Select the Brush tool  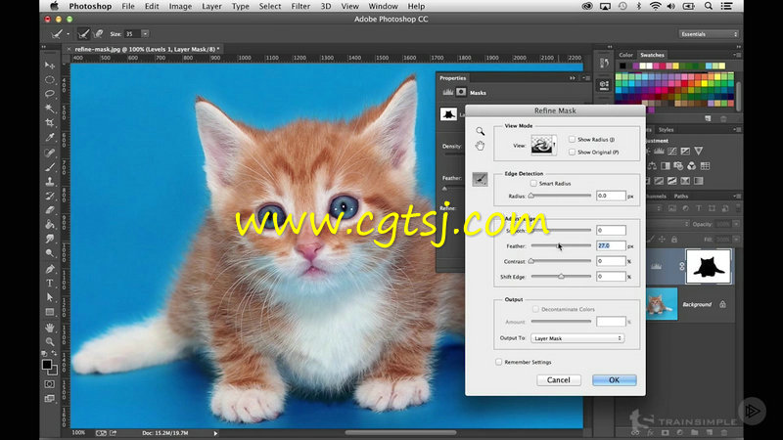(x=50, y=167)
